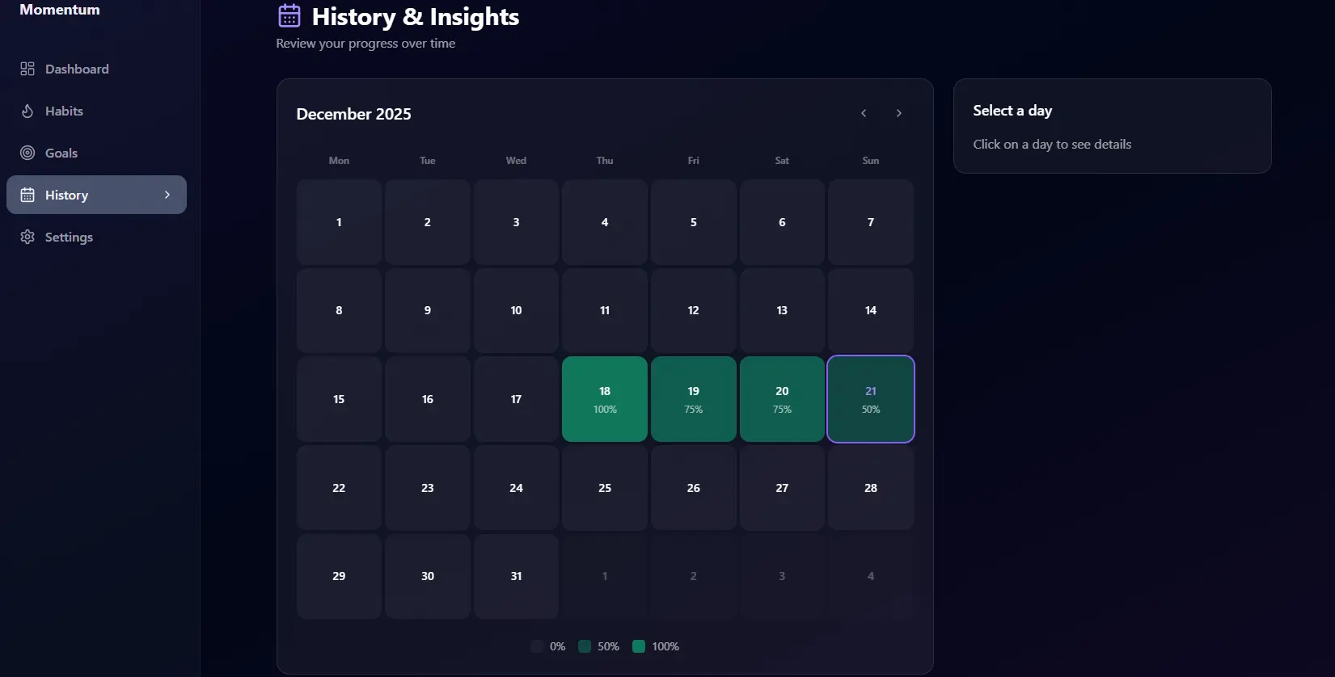Click the 0% legend color swatch
Image resolution: width=1335 pixels, height=677 pixels.
(537, 646)
